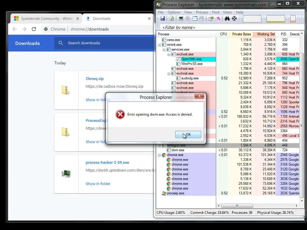Viewport: 307px width, 230px height.
Task: Click the process-hacker-2-39.exe file icon
Action: point(66,174)
